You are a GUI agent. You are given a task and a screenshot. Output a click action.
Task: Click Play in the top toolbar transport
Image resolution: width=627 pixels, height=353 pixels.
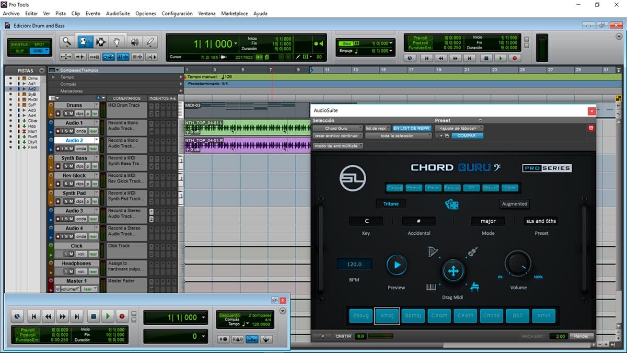[x=501, y=59]
